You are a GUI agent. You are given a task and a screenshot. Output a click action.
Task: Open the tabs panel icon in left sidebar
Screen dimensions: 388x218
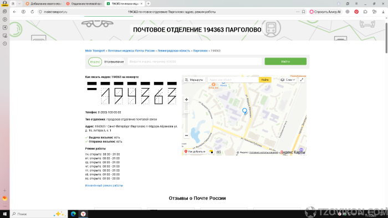pos(4,12)
